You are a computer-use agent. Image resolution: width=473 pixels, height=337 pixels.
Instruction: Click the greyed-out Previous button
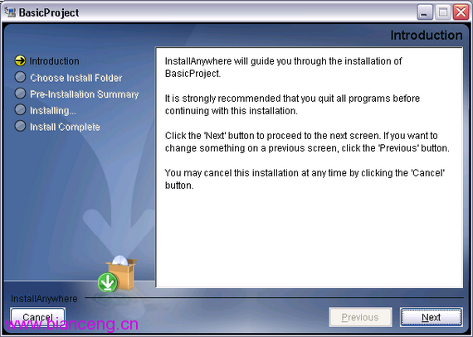tap(360, 317)
